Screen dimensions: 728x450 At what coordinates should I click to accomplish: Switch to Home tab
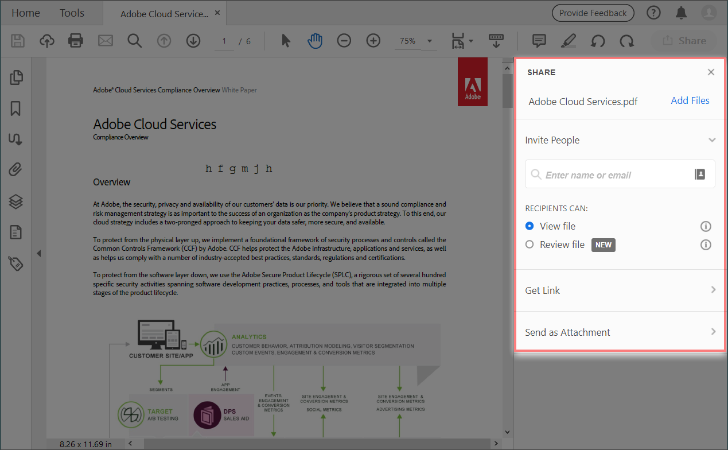coord(26,13)
